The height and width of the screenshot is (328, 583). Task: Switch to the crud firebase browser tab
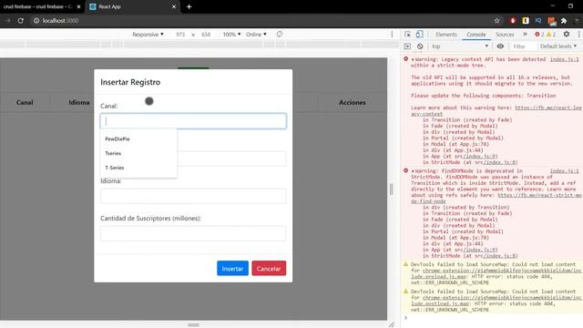click(37, 6)
